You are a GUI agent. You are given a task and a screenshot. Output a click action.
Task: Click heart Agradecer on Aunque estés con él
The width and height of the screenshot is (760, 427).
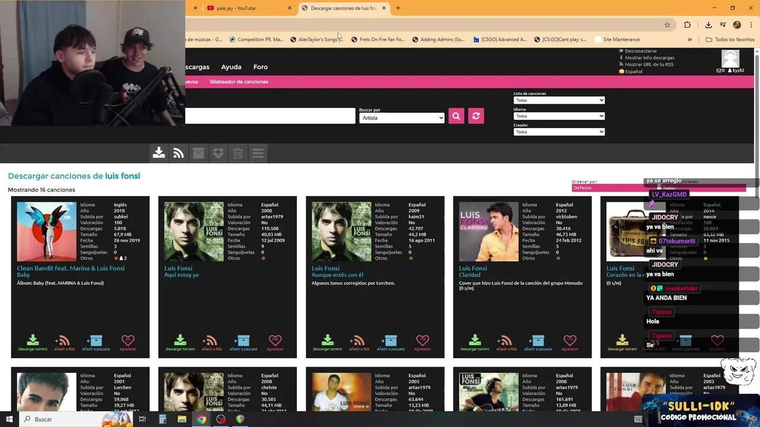[x=422, y=342]
